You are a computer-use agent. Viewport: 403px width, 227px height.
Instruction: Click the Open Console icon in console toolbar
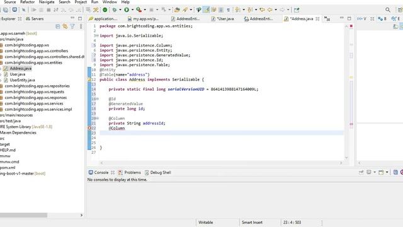coord(381,172)
